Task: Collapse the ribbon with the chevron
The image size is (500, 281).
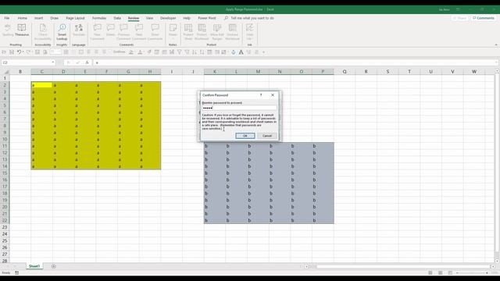Action: [496, 45]
